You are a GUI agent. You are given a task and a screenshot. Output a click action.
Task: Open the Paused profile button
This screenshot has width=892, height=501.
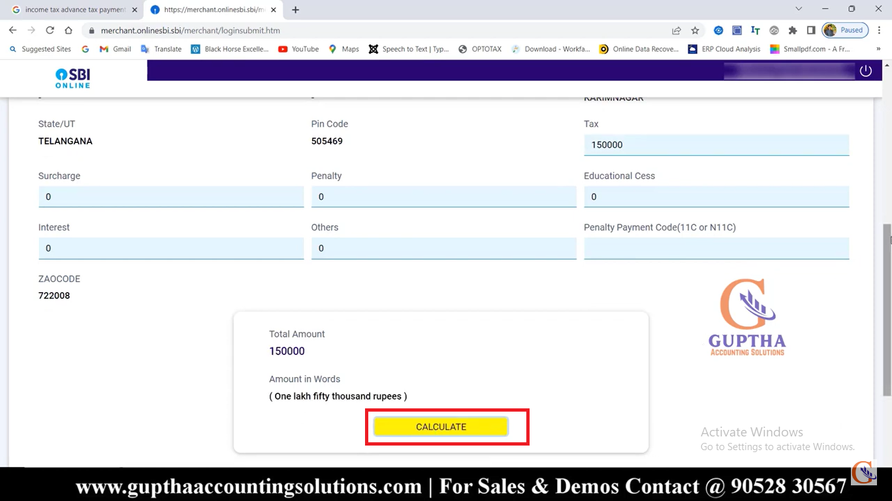click(x=845, y=30)
